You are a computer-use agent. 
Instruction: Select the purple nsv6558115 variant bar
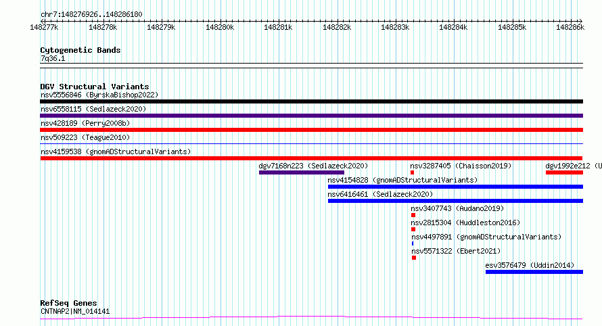pos(311,116)
